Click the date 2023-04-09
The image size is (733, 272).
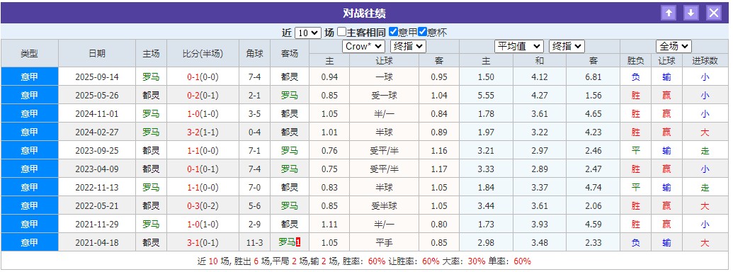97,169
